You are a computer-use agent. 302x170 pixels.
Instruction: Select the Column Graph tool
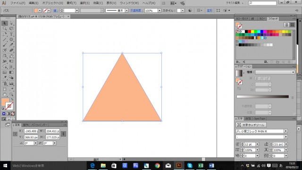coord(11,84)
